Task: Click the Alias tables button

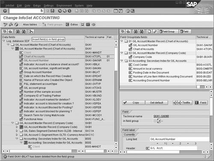Action: (30, 24)
